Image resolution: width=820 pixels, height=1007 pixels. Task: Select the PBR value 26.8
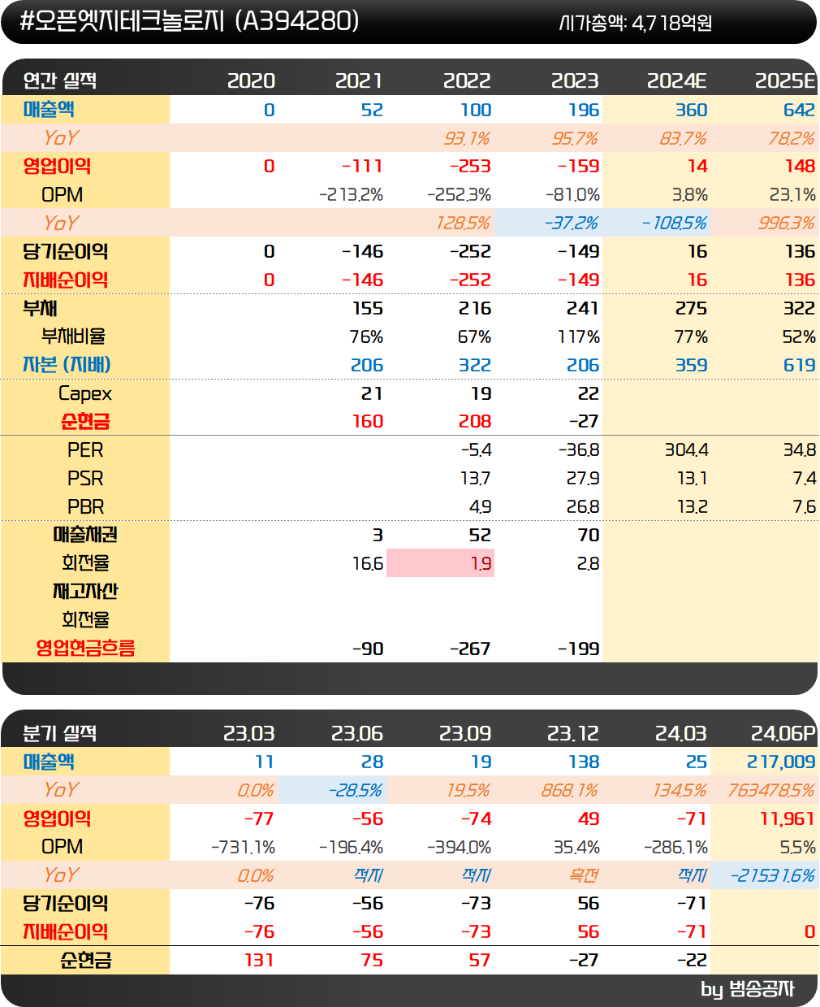[583, 506]
